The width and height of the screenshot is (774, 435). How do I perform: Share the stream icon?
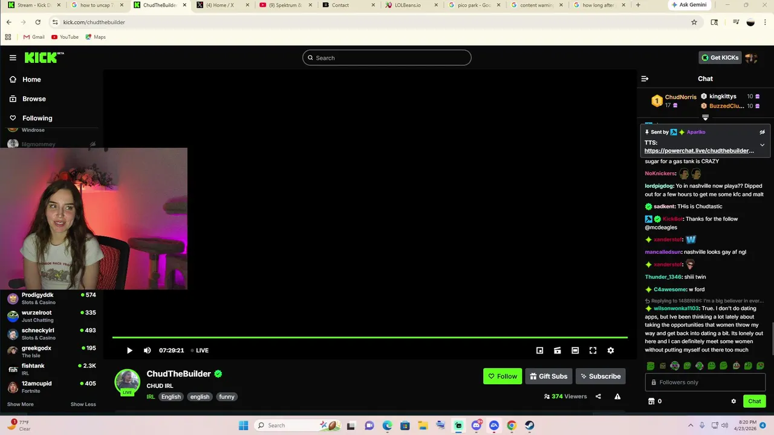tap(598, 396)
